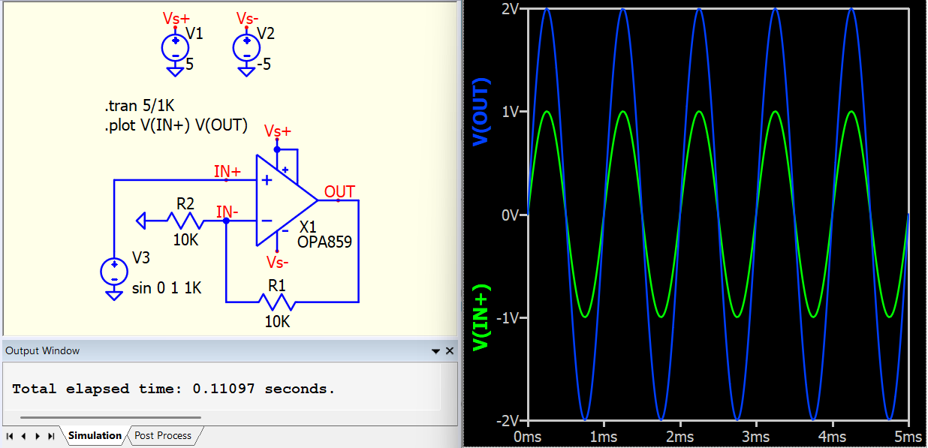Open the Output Window position dropdown arrow
This screenshot has height=448, width=928.
(x=435, y=350)
